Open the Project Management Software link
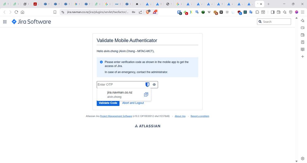This screenshot has width=307, height=163. click(x=116, y=116)
